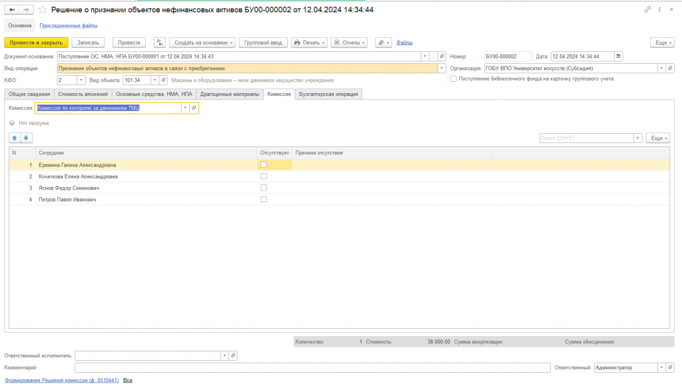Open the Присоединенные файлы link
The width and height of the screenshot is (682, 384).
pyautogui.click(x=69, y=26)
